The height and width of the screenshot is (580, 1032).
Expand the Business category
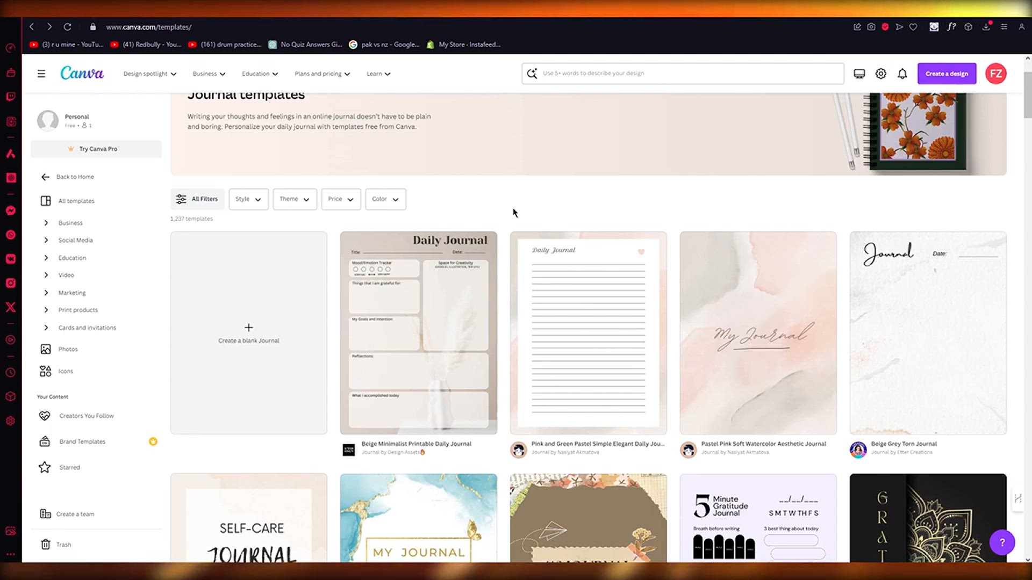[46, 223]
